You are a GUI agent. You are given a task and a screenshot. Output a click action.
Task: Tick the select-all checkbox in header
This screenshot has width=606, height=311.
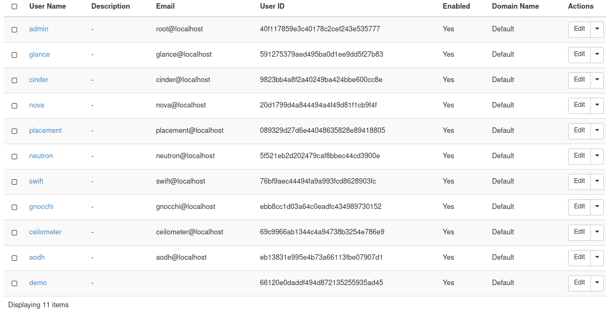(14, 6)
